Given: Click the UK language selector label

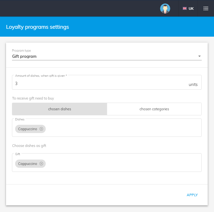Looking at the screenshot, I should (191, 9).
